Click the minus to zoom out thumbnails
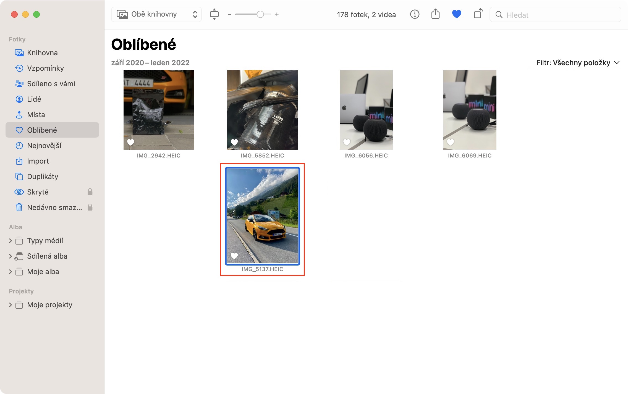 [229, 14]
